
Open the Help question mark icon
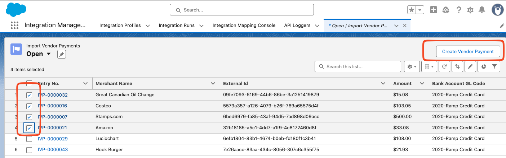458,10
